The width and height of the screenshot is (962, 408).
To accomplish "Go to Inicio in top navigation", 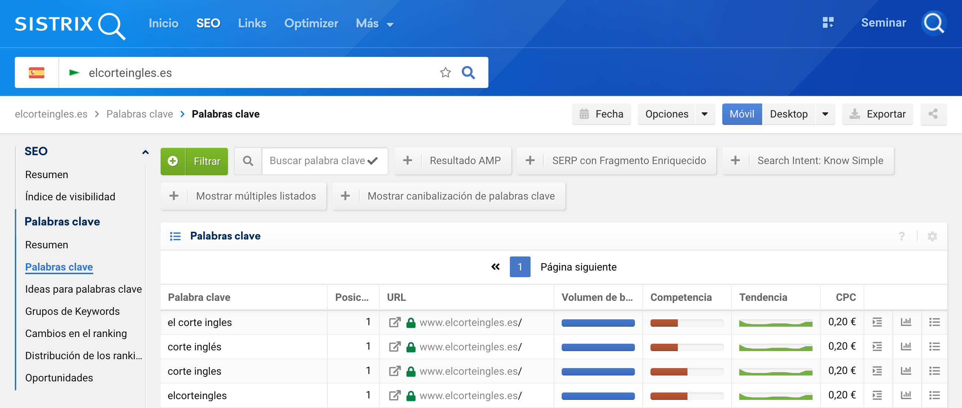I will (164, 24).
